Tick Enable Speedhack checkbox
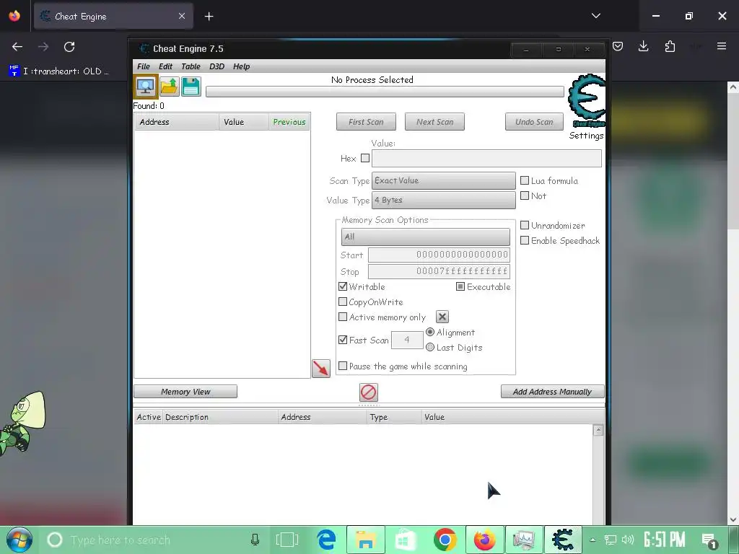Image resolution: width=739 pixels, height=554 pixels. pos(525,240)
